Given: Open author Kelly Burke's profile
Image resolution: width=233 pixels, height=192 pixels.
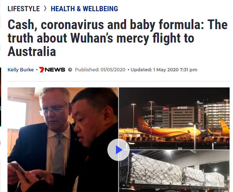Looking at the screenshot, I should pos(21,69).
